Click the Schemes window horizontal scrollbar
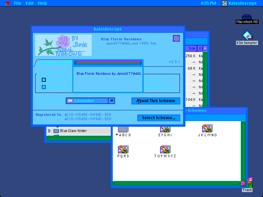 (177, 184)
